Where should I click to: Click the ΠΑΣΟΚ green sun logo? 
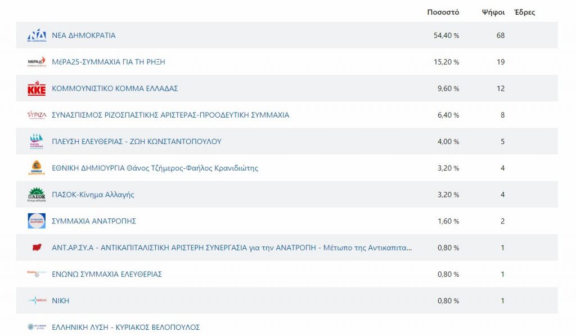pos(37,195)
